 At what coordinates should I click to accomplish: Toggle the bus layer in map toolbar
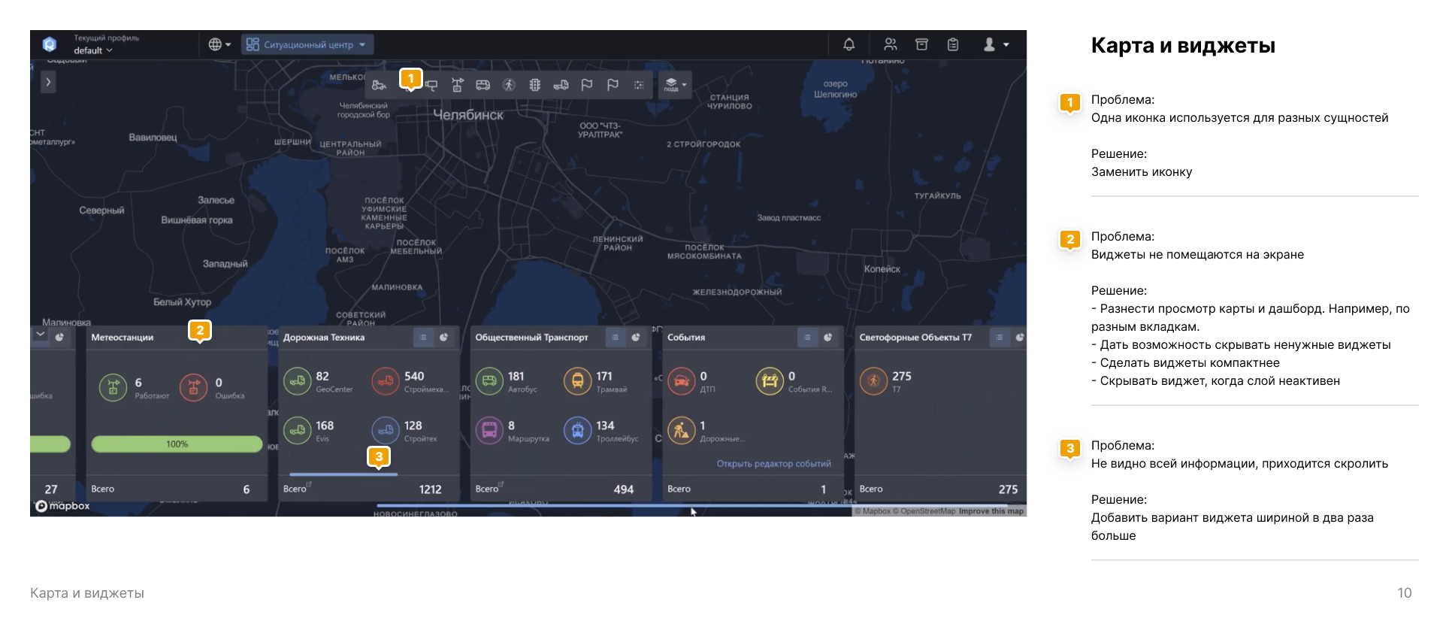pos(483,85)
